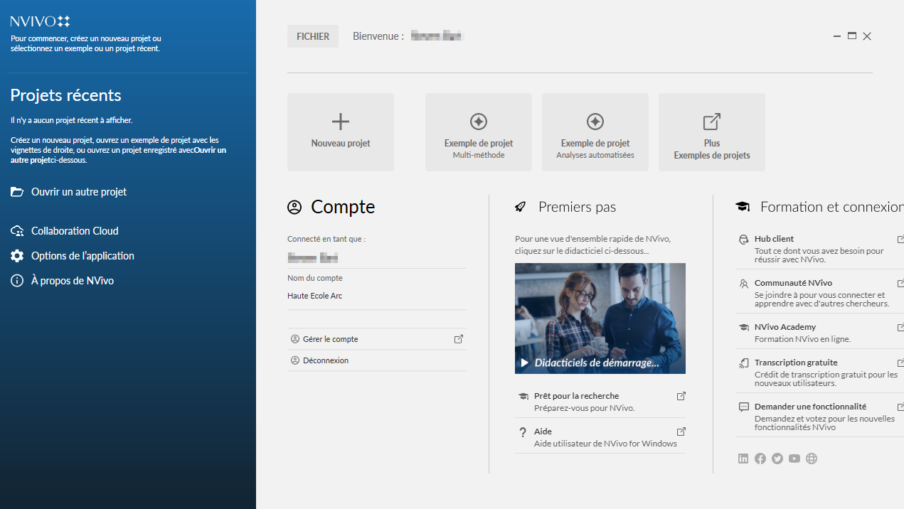Open the Twitter social icon
Viewport: 904px width, 509px height.
tap(777, 459)
